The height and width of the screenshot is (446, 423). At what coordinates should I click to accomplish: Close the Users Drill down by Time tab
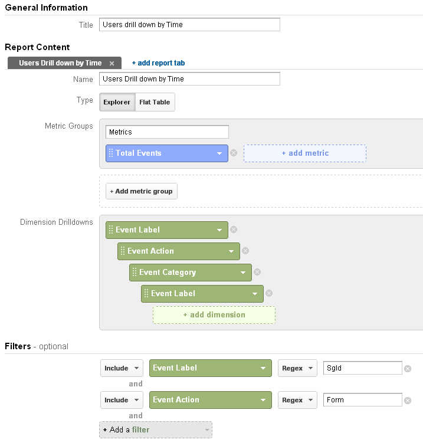pyautogui.click(x=112, y=63)
